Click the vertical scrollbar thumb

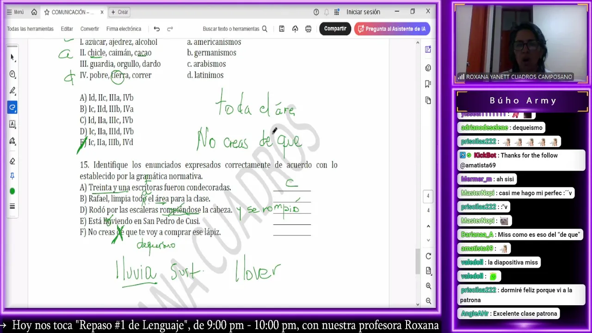[418, 261]
